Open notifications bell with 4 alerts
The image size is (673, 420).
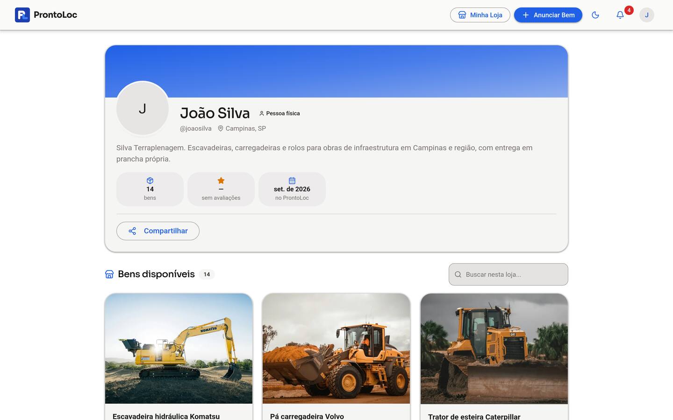tap(620, 15)
